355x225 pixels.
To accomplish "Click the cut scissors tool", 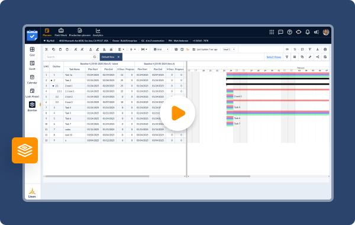I will 47,49.
